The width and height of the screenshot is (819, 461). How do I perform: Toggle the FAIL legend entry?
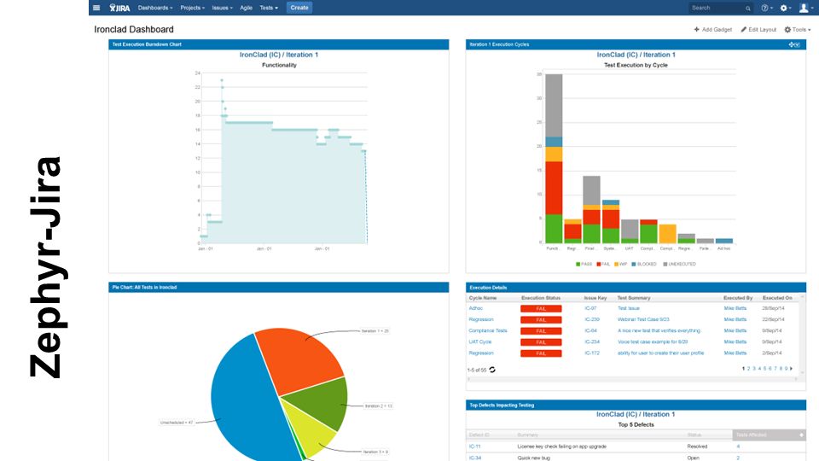coord(603,264)
